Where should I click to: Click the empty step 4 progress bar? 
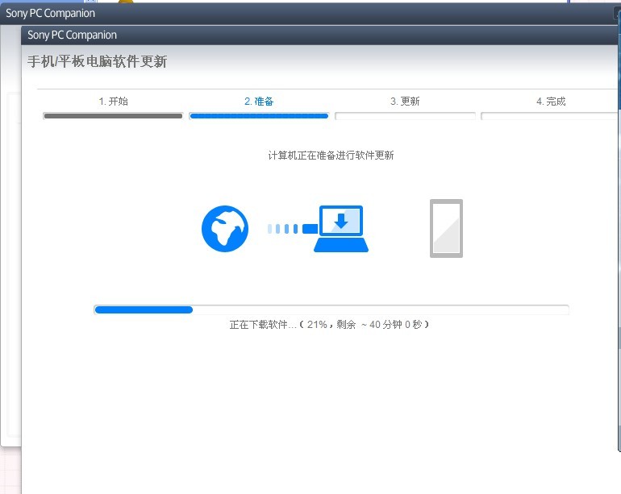tap(551, 116)
